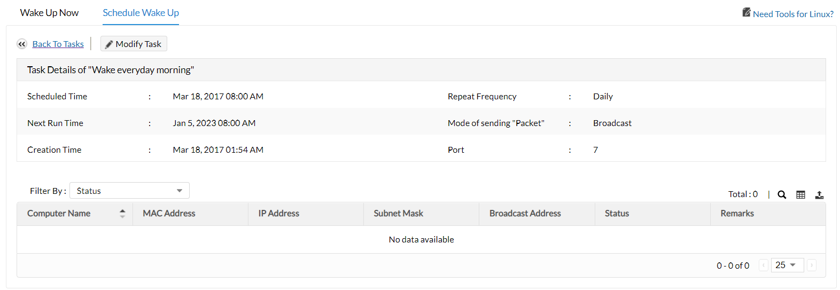Open Need Tools for Linux link
This screenshot has width=840, height=290.
click(x=793, y=14)
